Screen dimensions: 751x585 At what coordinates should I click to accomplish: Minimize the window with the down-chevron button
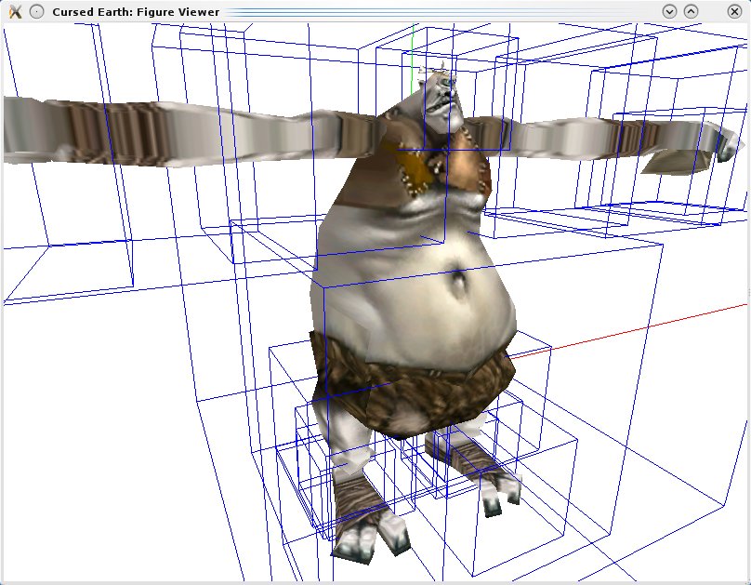click(669, 11)
